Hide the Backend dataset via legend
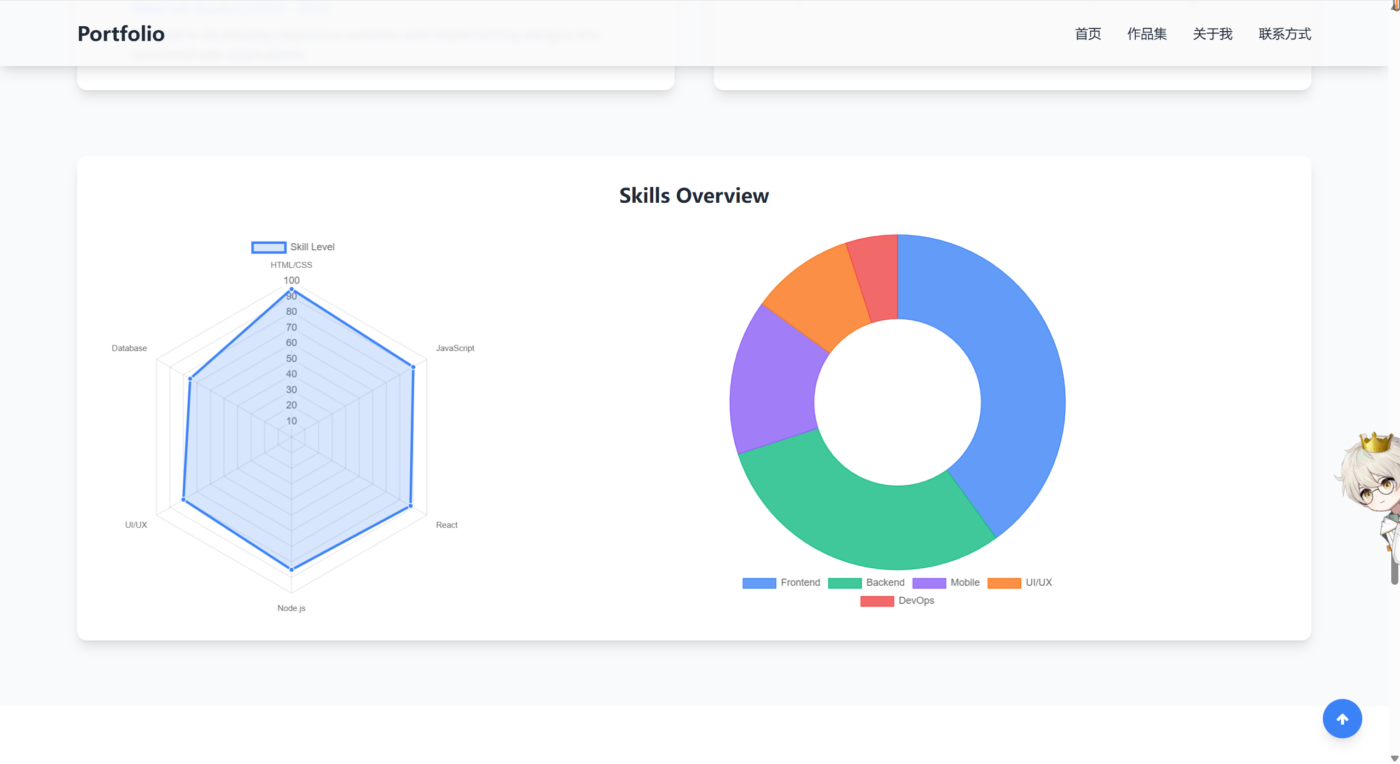 tap(866, 583)
